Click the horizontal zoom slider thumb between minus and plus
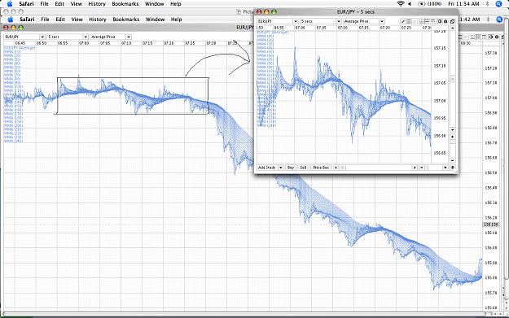 tap(427, 168)
